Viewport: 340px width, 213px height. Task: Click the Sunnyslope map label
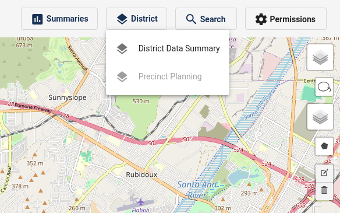click(x=68, y=97)
